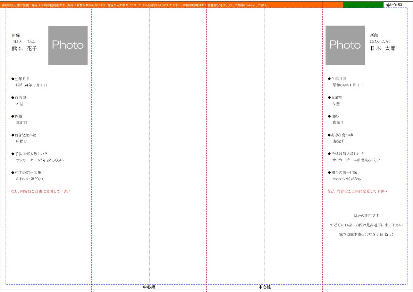Select the sjA-0153 template code label
Image resolution: width=413 pixels, height=292 pixels.
394,5
